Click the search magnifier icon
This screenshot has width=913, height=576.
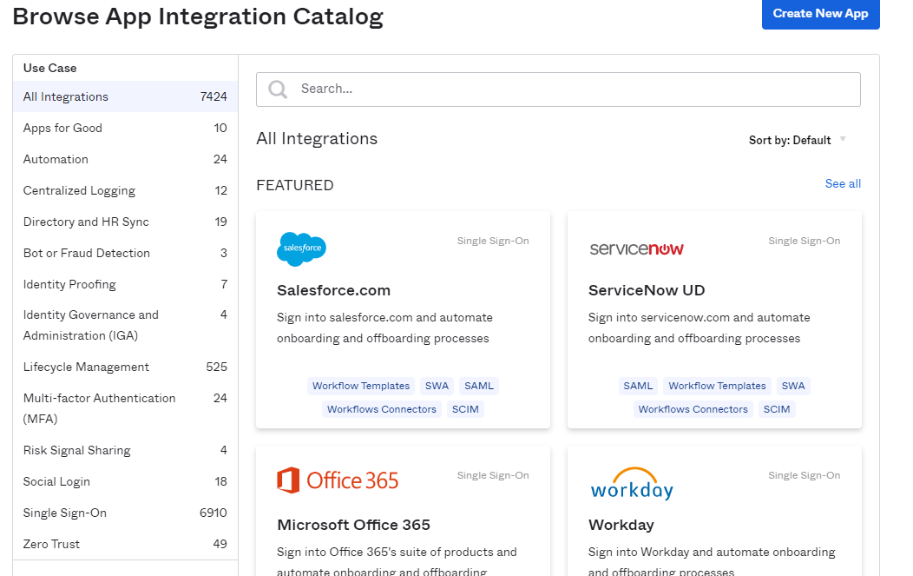[x=278, y=89]
